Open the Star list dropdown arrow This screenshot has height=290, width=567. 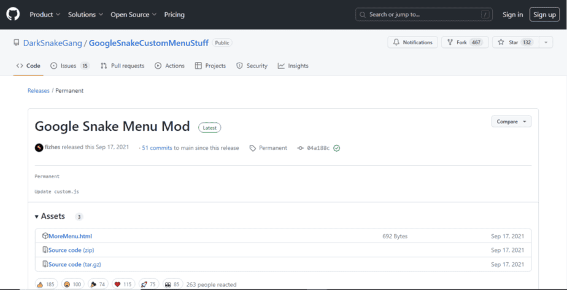point(546,42)
